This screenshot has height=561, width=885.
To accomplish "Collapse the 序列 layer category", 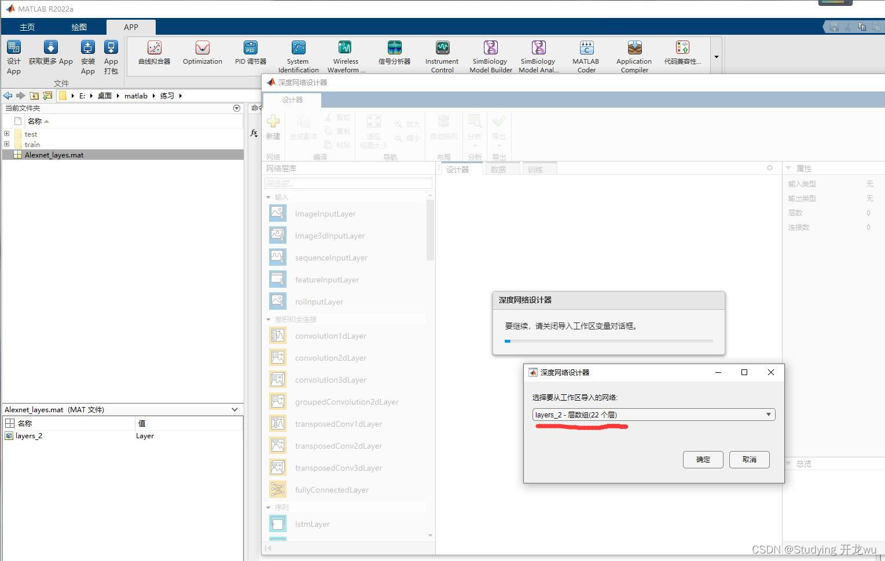I will 268,508.
